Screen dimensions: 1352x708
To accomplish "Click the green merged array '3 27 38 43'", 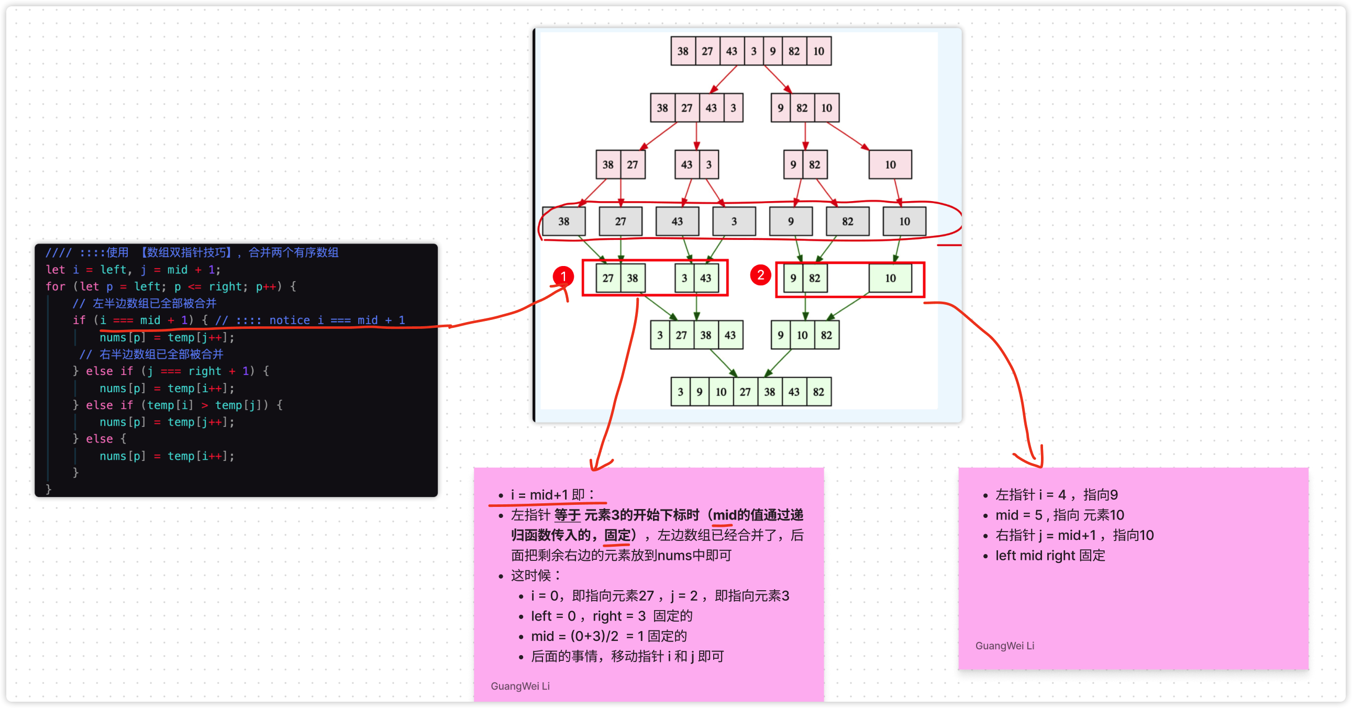I will pyautogui.click(x=696, y=335).
